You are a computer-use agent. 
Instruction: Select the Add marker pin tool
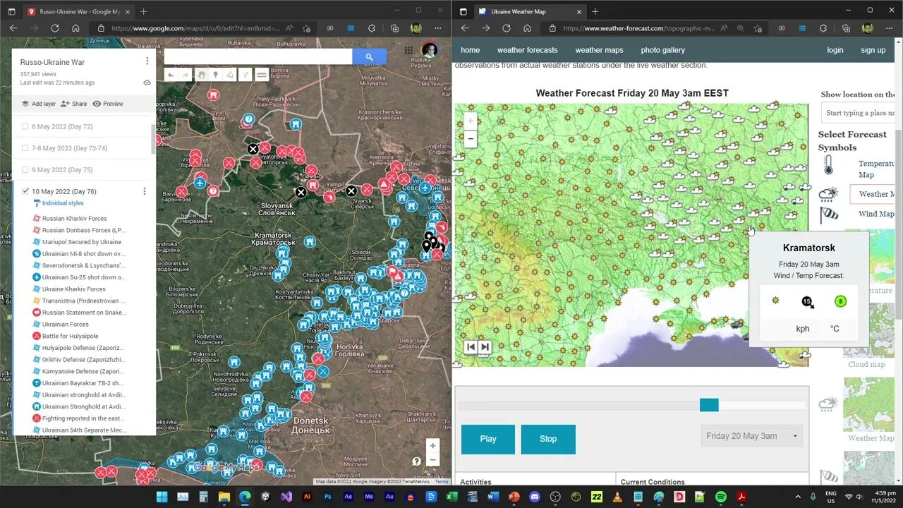215,75
